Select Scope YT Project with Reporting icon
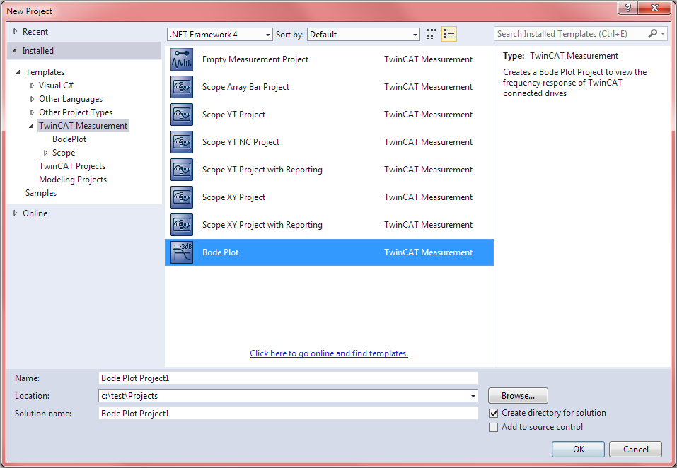This screenshot has width=677, height=468. 182,170
